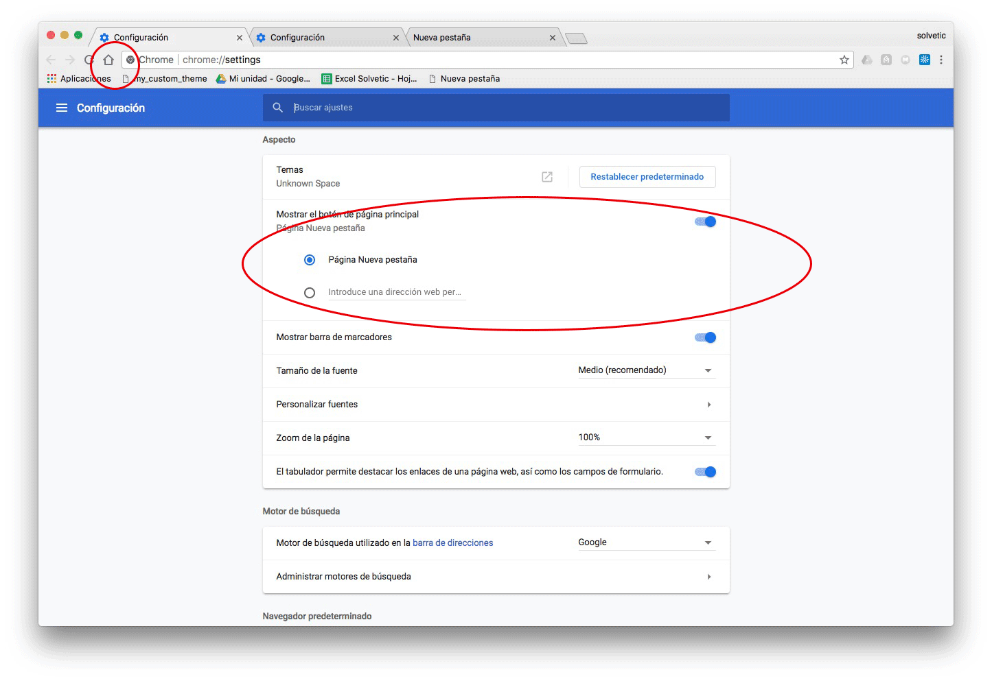
Task: Enable Mostrar barra de marcadores toggle
Action: point(704,337)
